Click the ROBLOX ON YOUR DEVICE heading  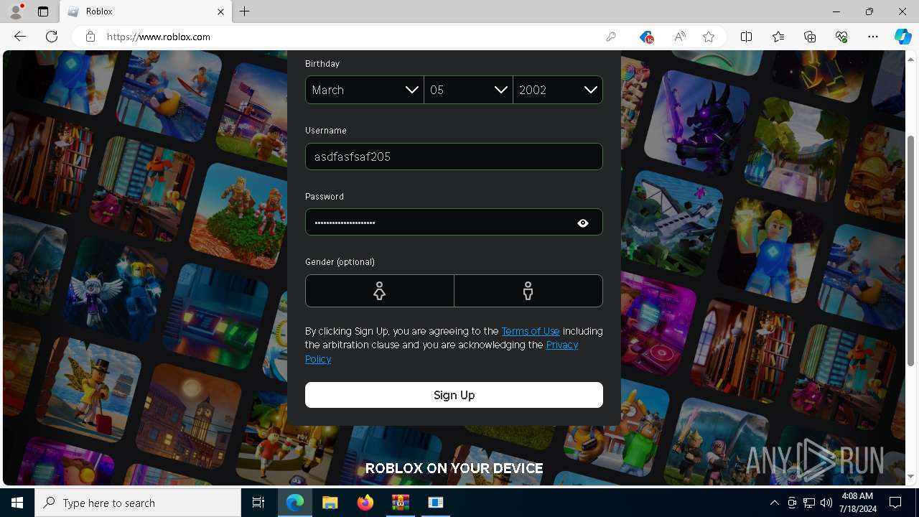pyautogui.click(x=454, y=468)
